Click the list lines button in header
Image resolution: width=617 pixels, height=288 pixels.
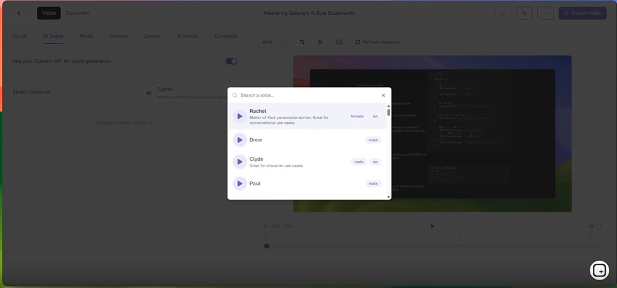503,13
